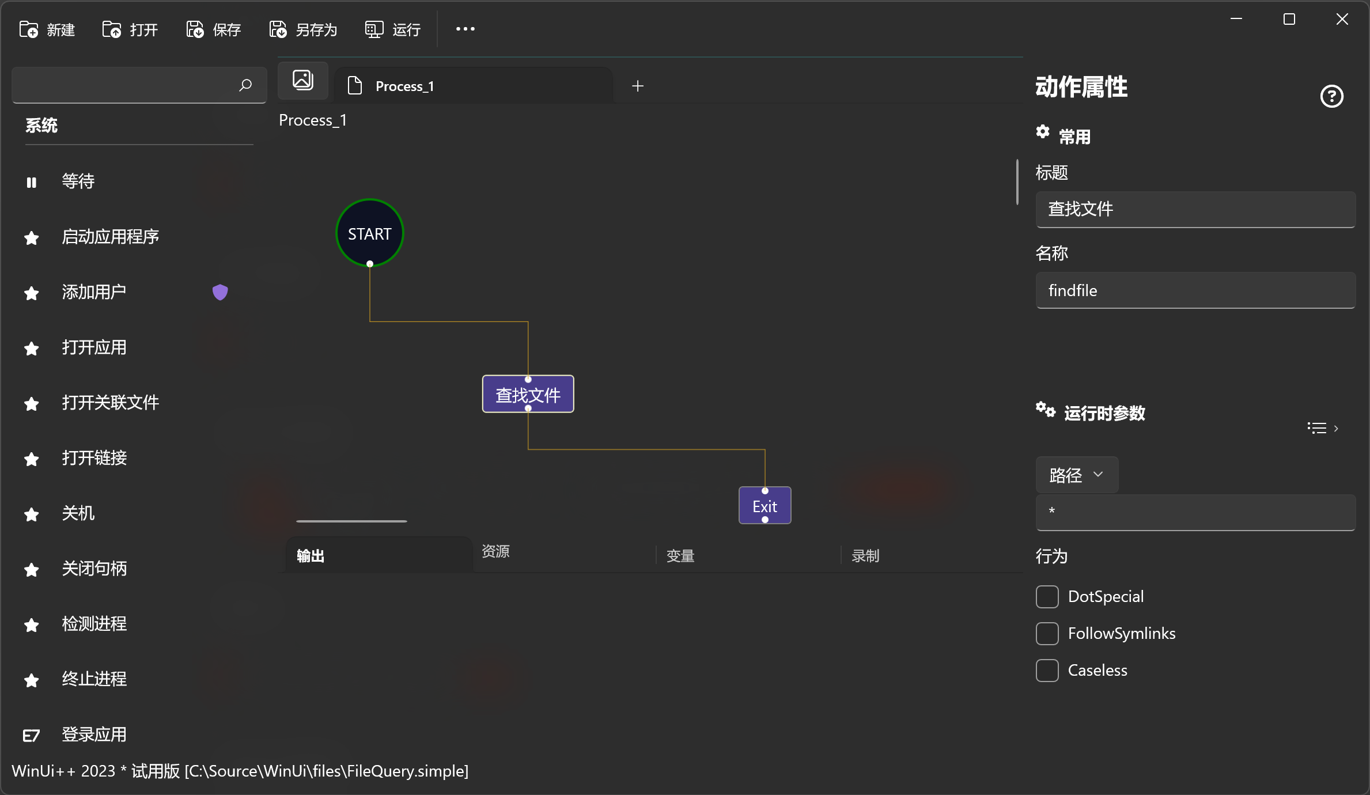Click the Save toolbar icon
The height and width of the screenshot is (795, 1370).
pyautogui.click(x=195, y=29)
